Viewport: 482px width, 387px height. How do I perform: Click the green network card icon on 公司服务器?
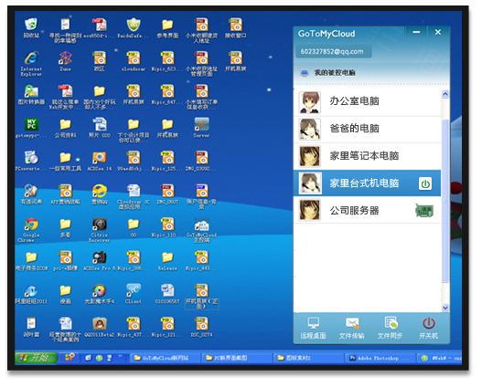tap(424, 211)
